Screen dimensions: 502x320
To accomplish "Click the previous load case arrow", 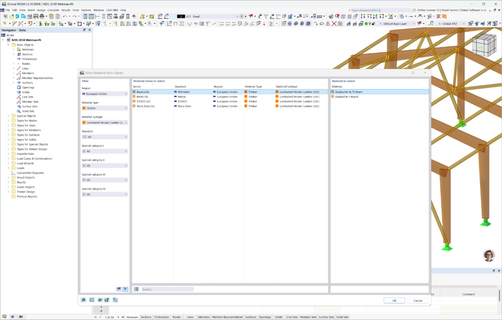I will (x=242, y=16).
